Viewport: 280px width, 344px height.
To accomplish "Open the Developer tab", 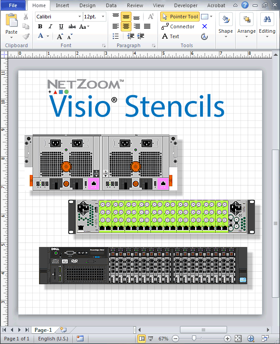I will 186,5.
